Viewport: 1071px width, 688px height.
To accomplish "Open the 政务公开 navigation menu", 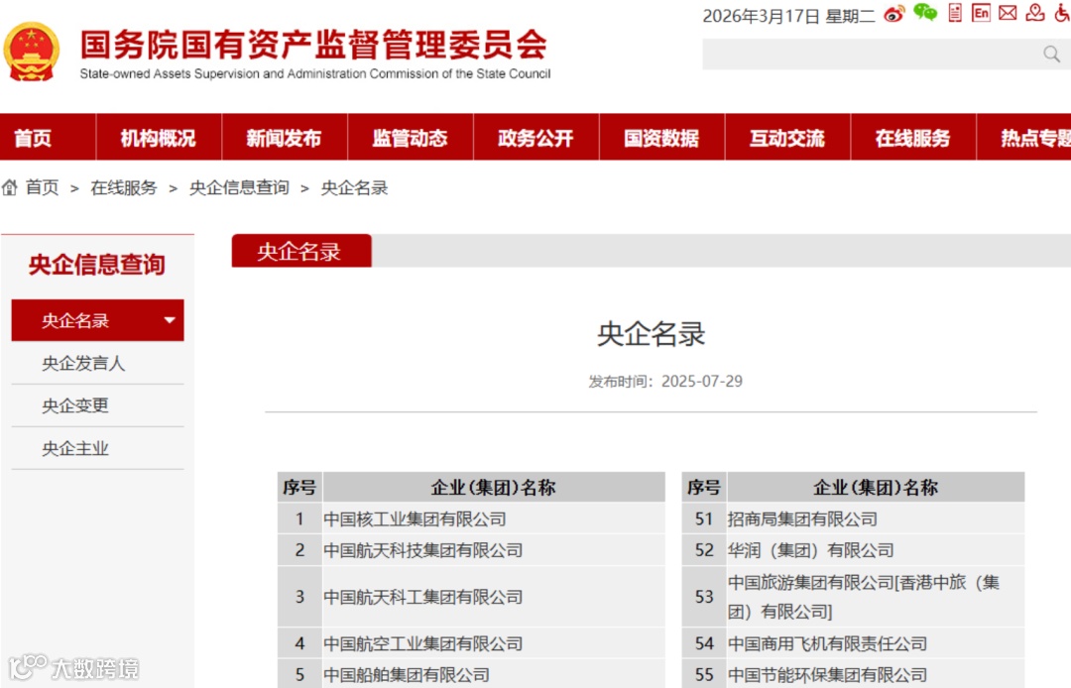I will [535, 138].
